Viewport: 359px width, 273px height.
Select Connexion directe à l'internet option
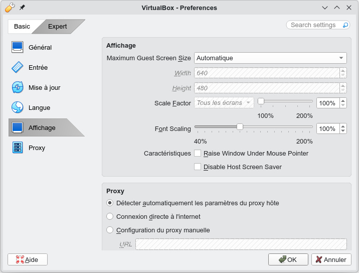tap(110, 217)
